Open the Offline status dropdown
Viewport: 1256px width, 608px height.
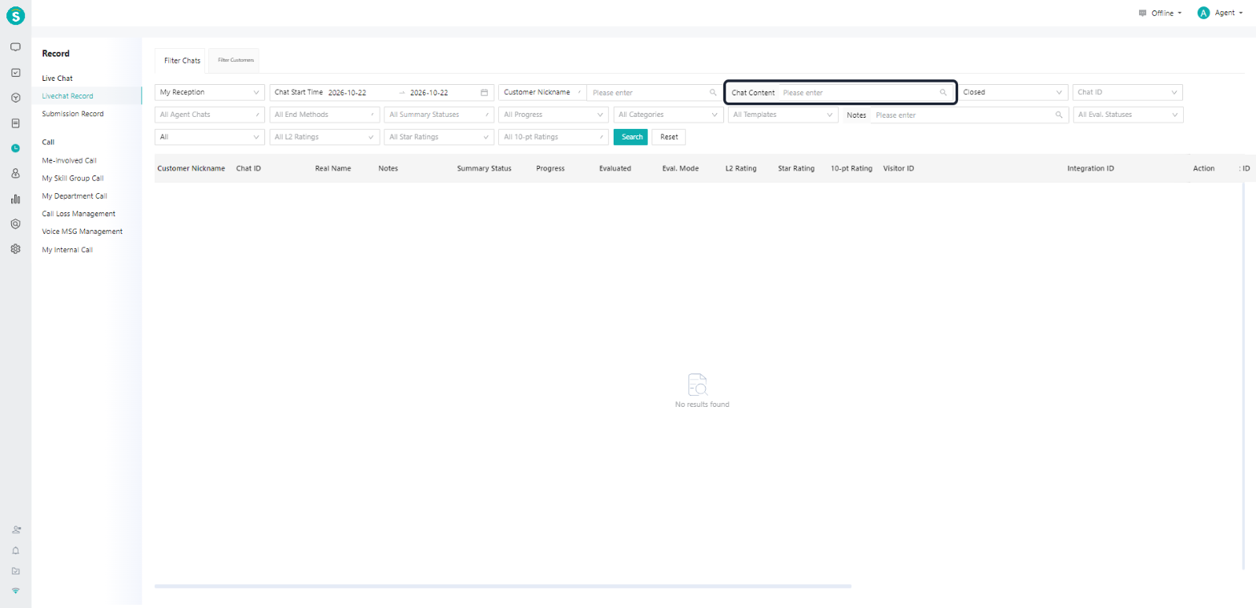tap(1160, 13)
